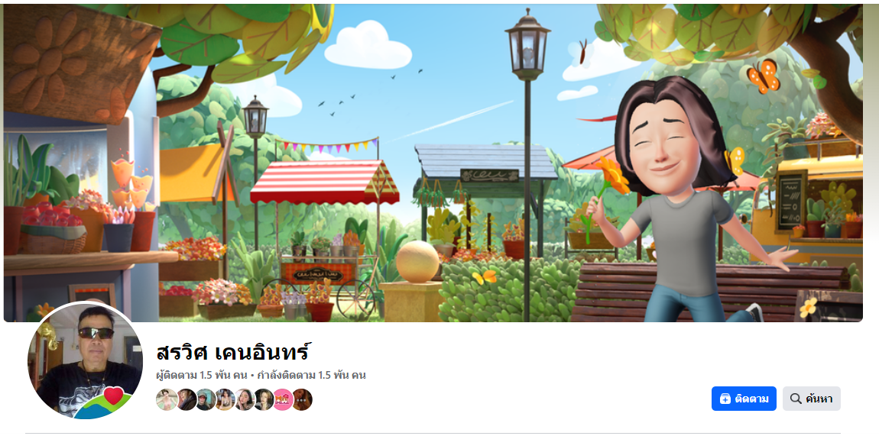
Task: Click the plus icon on the follow button
Action: click(x=725, y=399)
